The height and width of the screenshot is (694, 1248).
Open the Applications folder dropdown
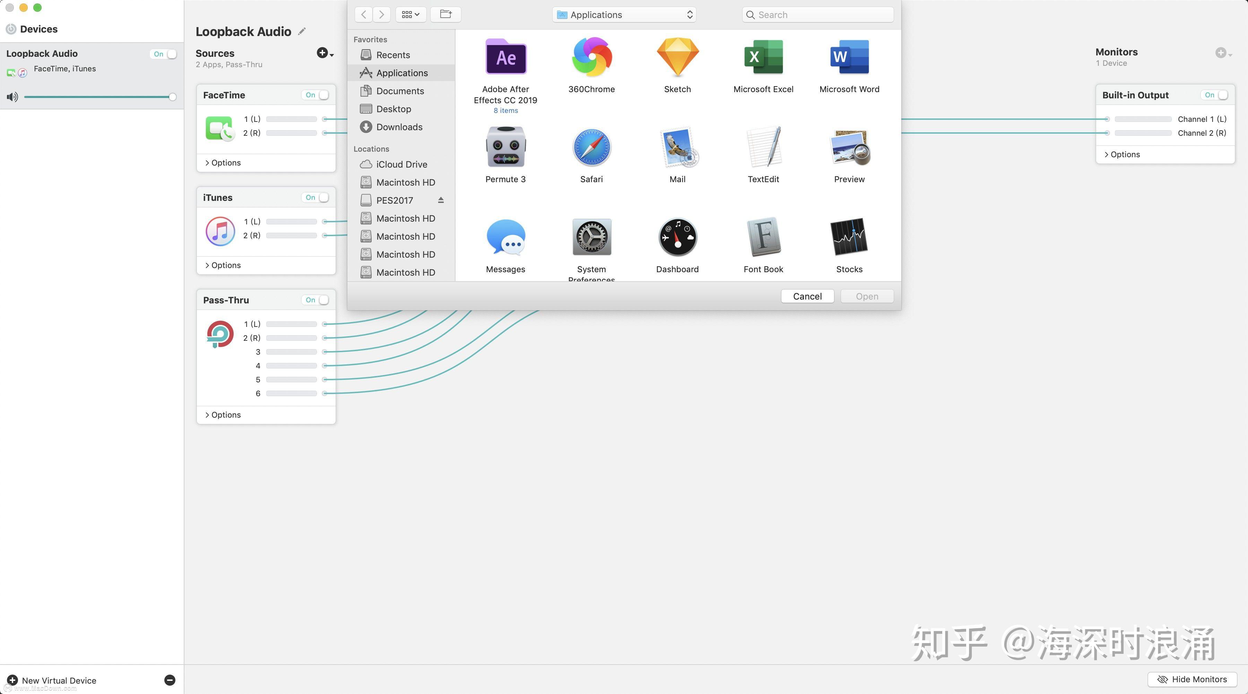tap(624, 15)
